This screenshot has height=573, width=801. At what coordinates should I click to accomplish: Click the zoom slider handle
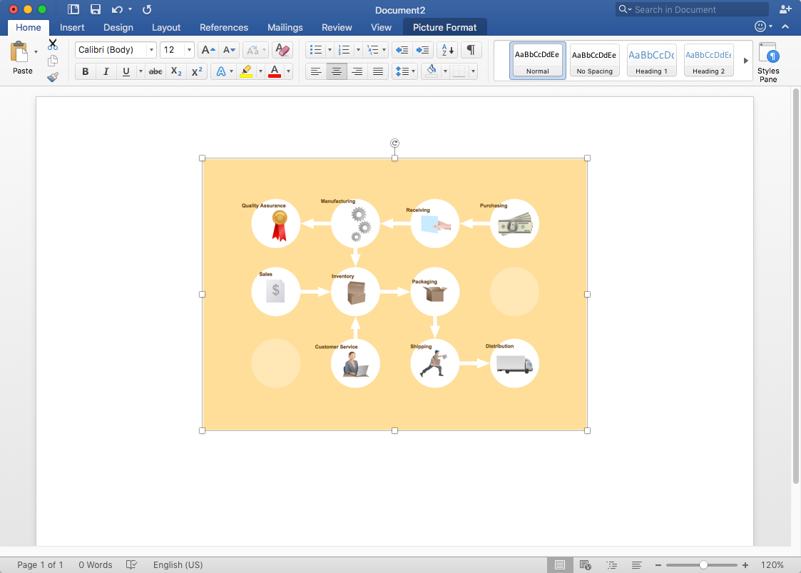pos(703,564)
